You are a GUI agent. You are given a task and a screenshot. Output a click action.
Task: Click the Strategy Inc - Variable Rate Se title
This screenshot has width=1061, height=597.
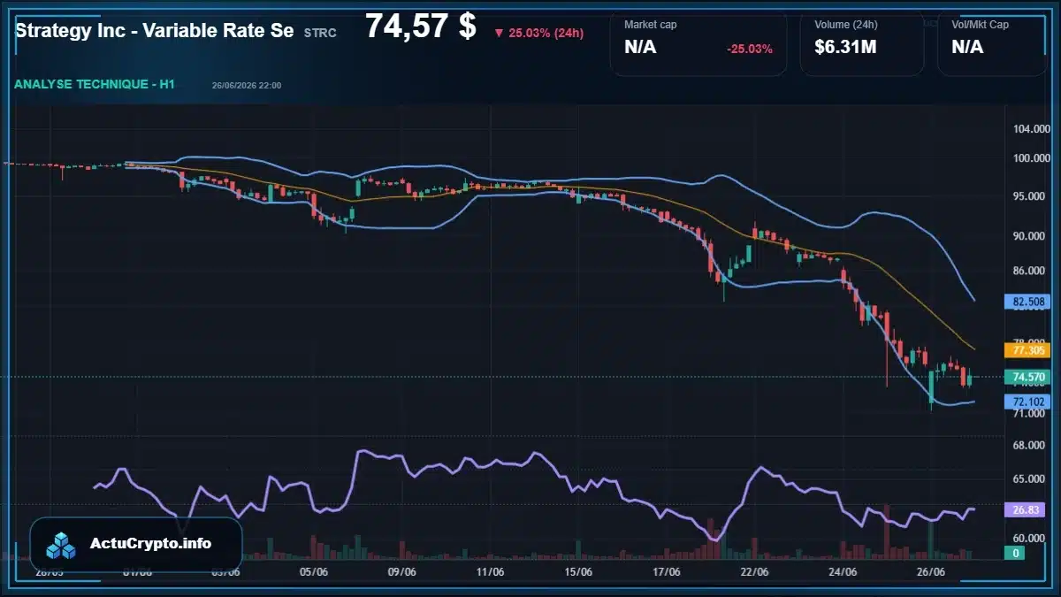coord(155,30)
